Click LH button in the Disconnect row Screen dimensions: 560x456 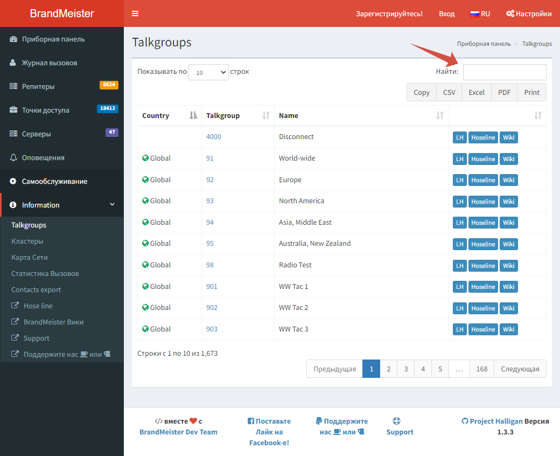pyautogui.click(x=460, y=137)
